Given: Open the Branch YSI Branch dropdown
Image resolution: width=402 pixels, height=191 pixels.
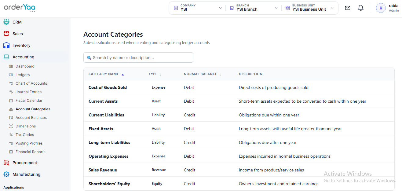Looking at the screenshot, I should coord(254,8).
